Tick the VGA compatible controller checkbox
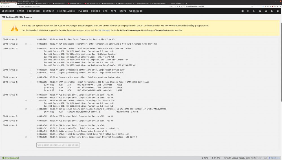282x160 pixels. coord(31,44)
